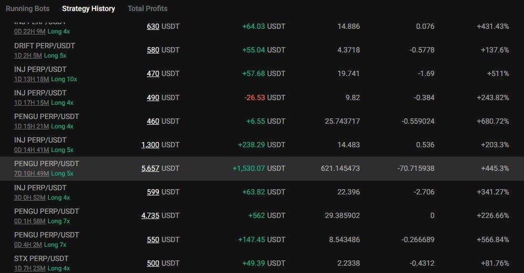
Task: Open the 4,735 USDT investment link
Action: click(151, 215)
